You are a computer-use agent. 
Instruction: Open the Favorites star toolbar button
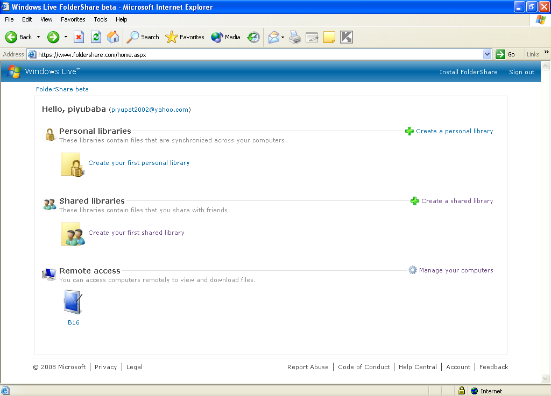click(185, 37)
